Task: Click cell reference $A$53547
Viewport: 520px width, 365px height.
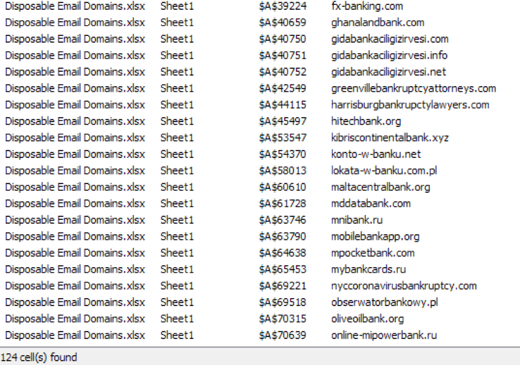Action: coord(282,138)
